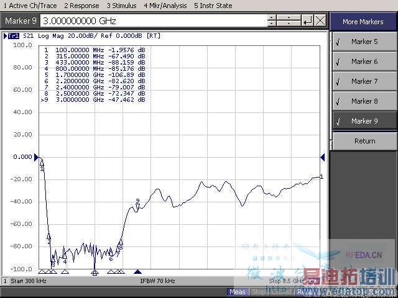
Task: Click the marker 2 row: 315.00000 MHz -67.490 dB
Action: [x=94, y=56]
